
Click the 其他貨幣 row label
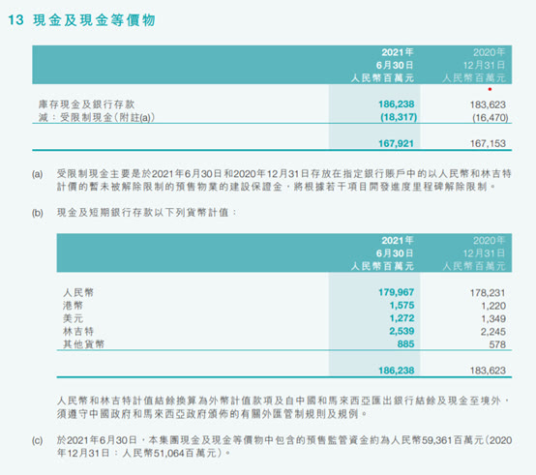[x=83, y=344]
